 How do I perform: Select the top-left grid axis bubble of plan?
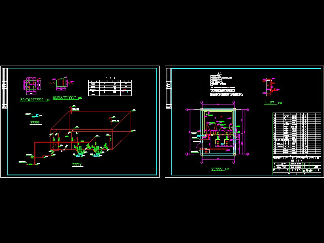[x=202, y=102]
